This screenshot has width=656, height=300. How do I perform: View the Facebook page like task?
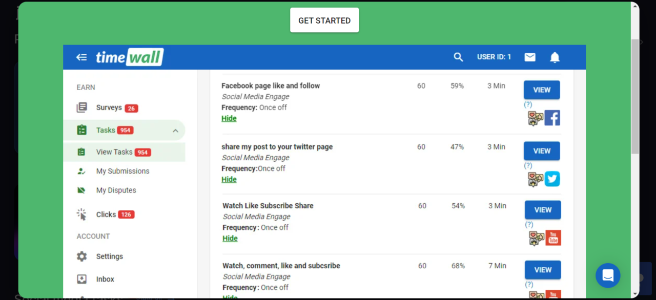tap(542, 90)
